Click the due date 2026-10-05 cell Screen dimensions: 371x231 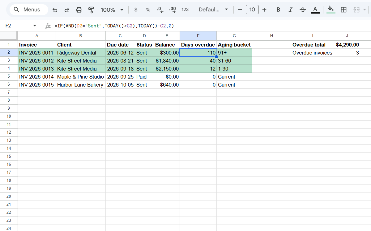click(x=120, y=85)
